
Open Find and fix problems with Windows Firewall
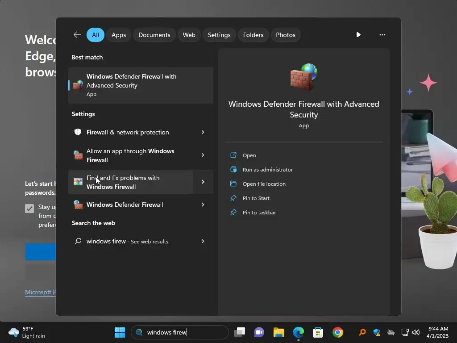click(x=130, y=182)
